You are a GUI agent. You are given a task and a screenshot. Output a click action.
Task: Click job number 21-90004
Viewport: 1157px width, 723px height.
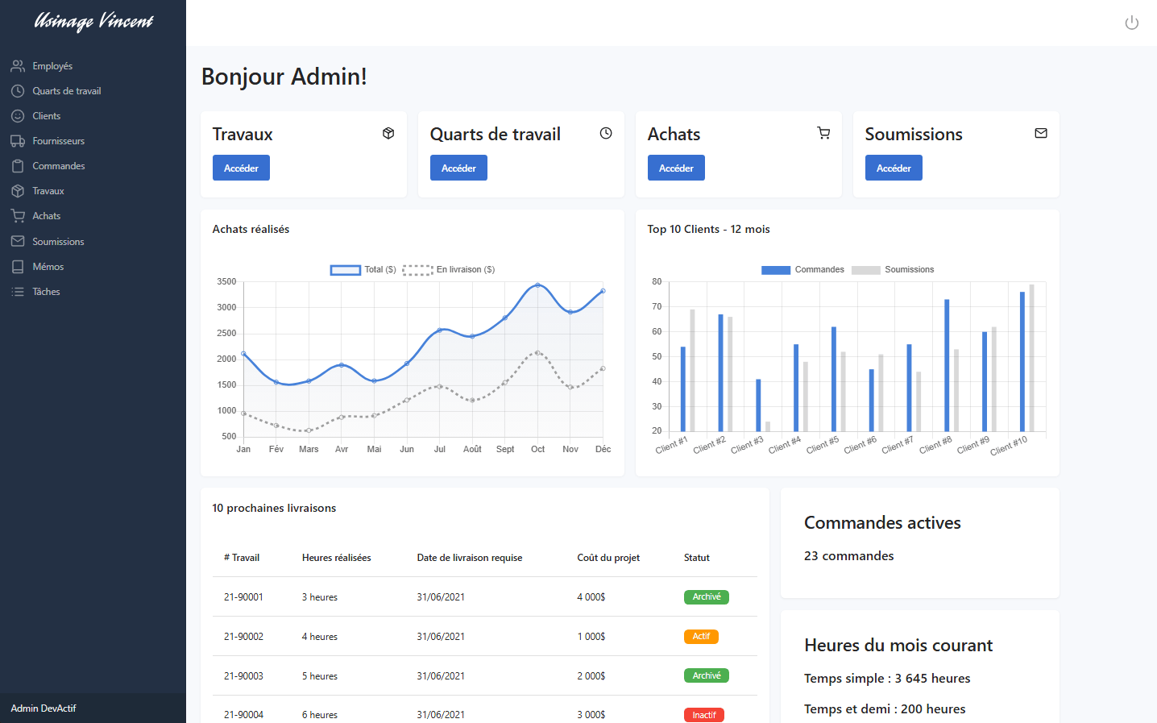pyautogui.click(x=243, y=715)
